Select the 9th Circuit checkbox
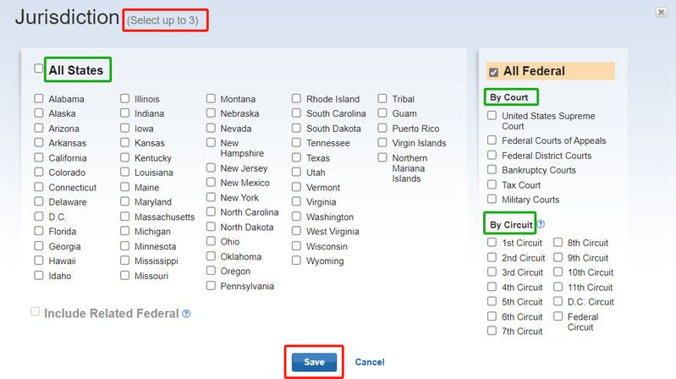The width and height of the screenshot is (676, 379). 558,258
